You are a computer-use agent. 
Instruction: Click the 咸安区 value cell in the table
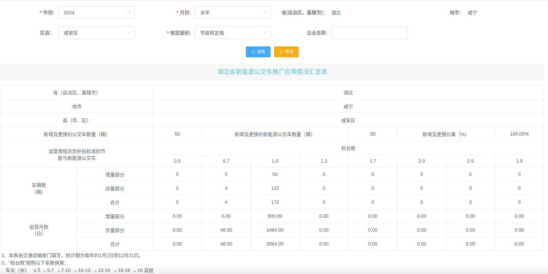[x=348, y=120]
